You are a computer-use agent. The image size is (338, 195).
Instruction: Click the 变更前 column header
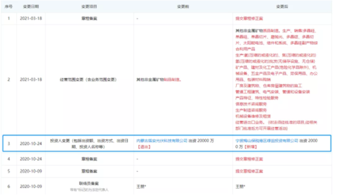coord(182,6)
